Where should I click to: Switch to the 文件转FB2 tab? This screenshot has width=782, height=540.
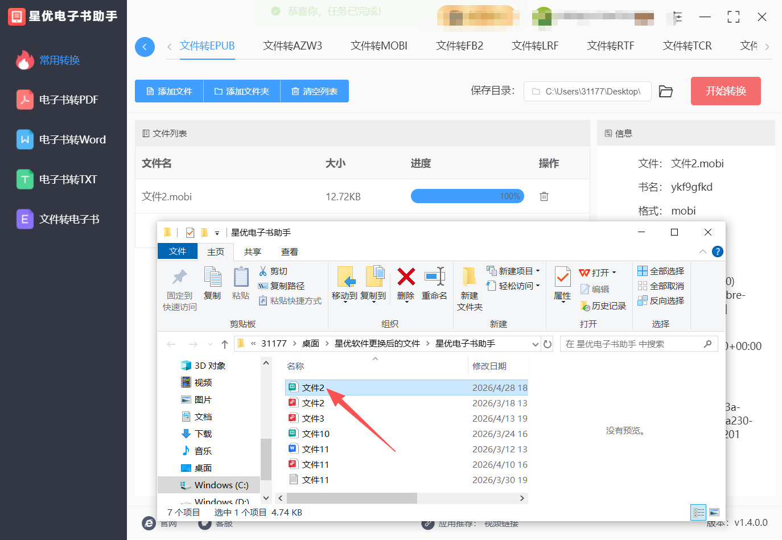coord(460,46)
